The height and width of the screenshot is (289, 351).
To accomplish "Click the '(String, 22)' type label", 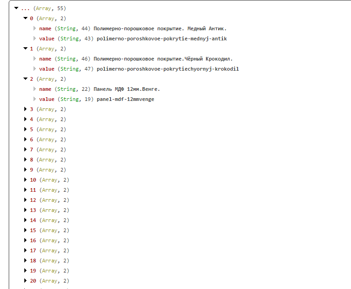I will 72,89.
